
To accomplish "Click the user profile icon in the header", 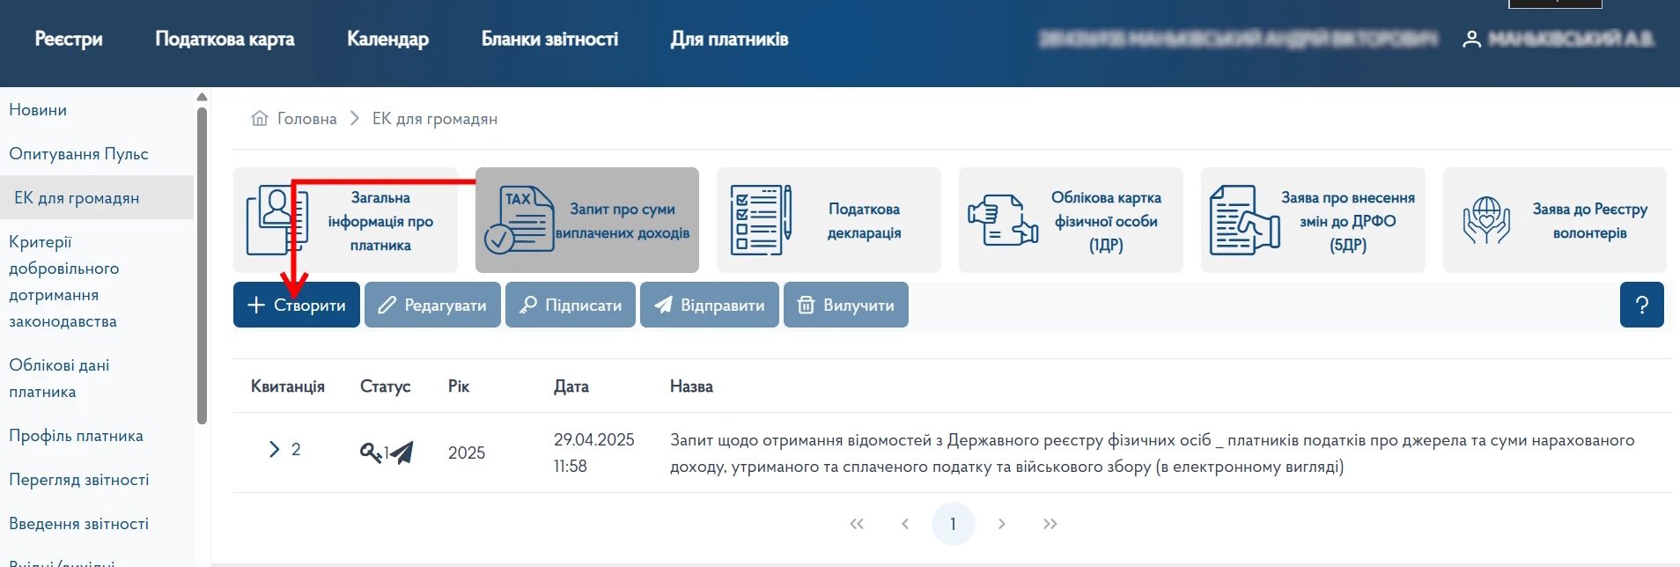I will click(1470, 40).
